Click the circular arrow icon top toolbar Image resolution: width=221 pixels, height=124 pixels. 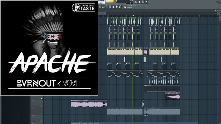pyautogui.click(x=136, y=2)
